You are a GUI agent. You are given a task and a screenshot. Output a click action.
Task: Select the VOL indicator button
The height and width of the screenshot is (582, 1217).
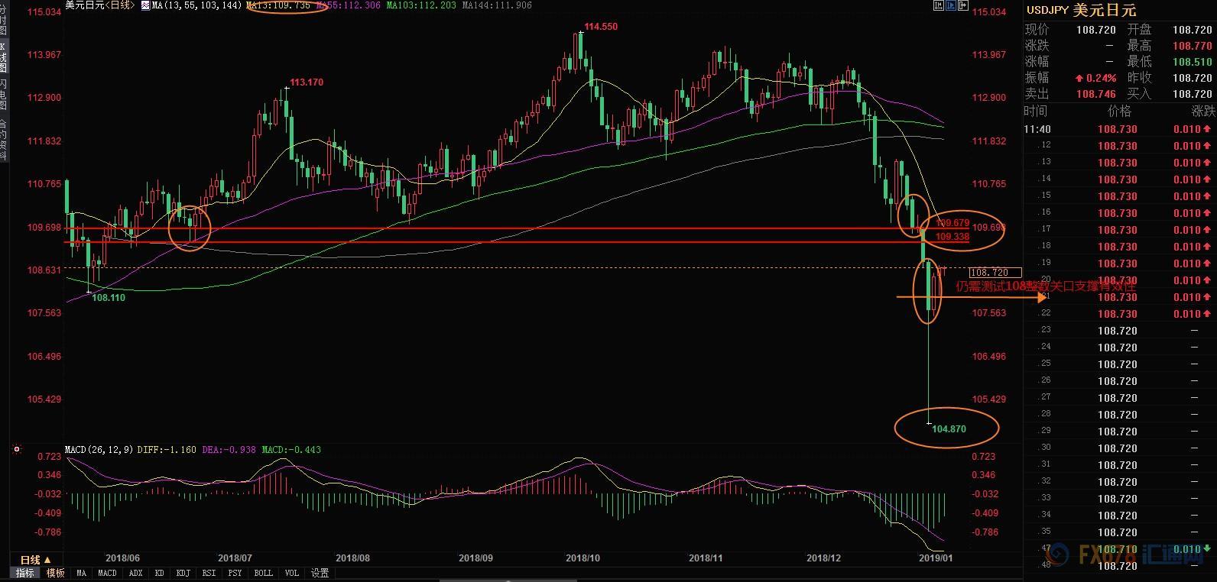click(x=291, y=573)
